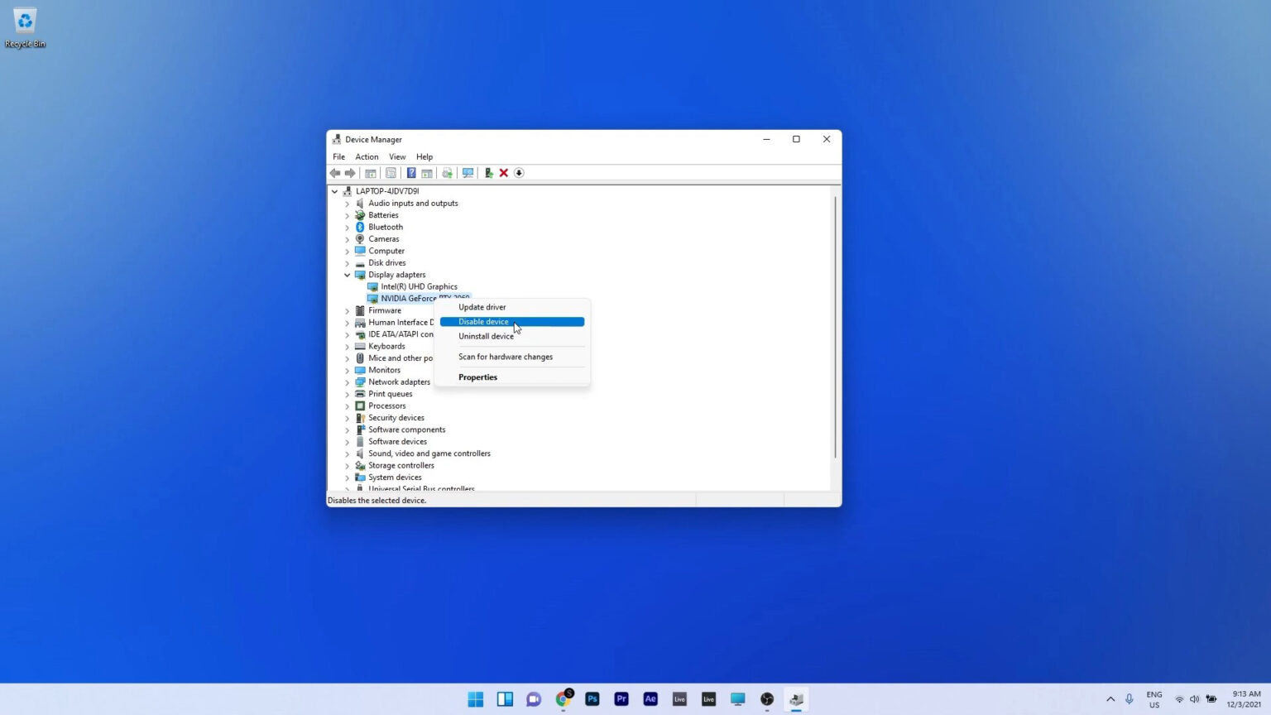Open the Action menu

tap(367, 156)
